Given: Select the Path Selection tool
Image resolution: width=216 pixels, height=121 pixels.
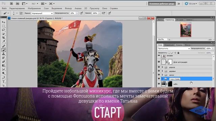Looking at the screenshot, I should coord(4,85).
